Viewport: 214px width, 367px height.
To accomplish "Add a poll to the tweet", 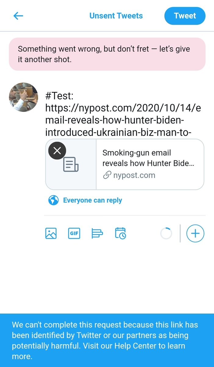I will (97, 234).
